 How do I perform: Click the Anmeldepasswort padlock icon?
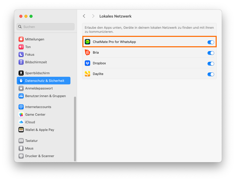21,88
